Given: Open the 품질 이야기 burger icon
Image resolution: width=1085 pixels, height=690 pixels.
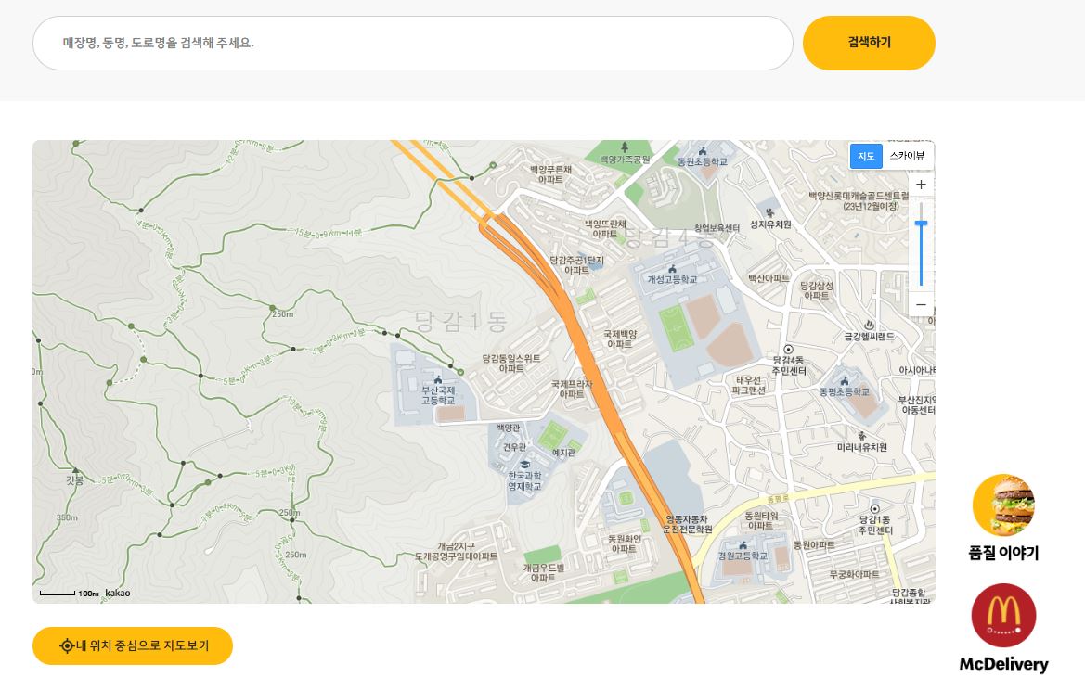Looking at the screenshot, I should click(x=1004, y=505).
